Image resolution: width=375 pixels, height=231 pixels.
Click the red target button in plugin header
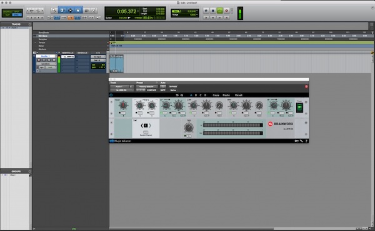[x=306, y=86]
